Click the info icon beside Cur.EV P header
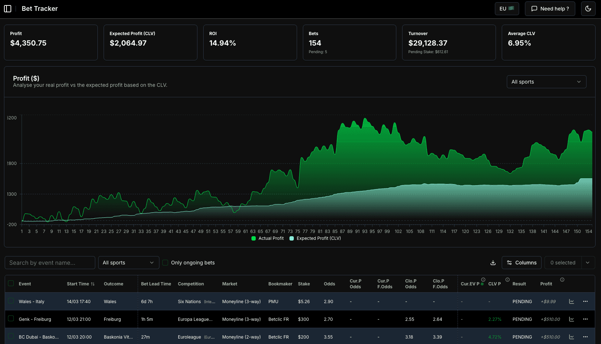The height and width of the screenshot is (344, 601). click(x=483, y=280)
